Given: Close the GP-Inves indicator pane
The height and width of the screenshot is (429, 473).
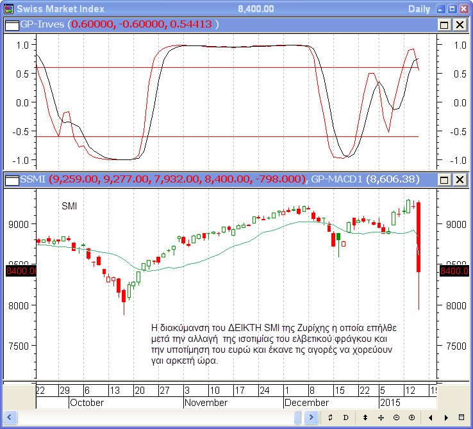Looking at the screenshot, I should pos(460,25).
